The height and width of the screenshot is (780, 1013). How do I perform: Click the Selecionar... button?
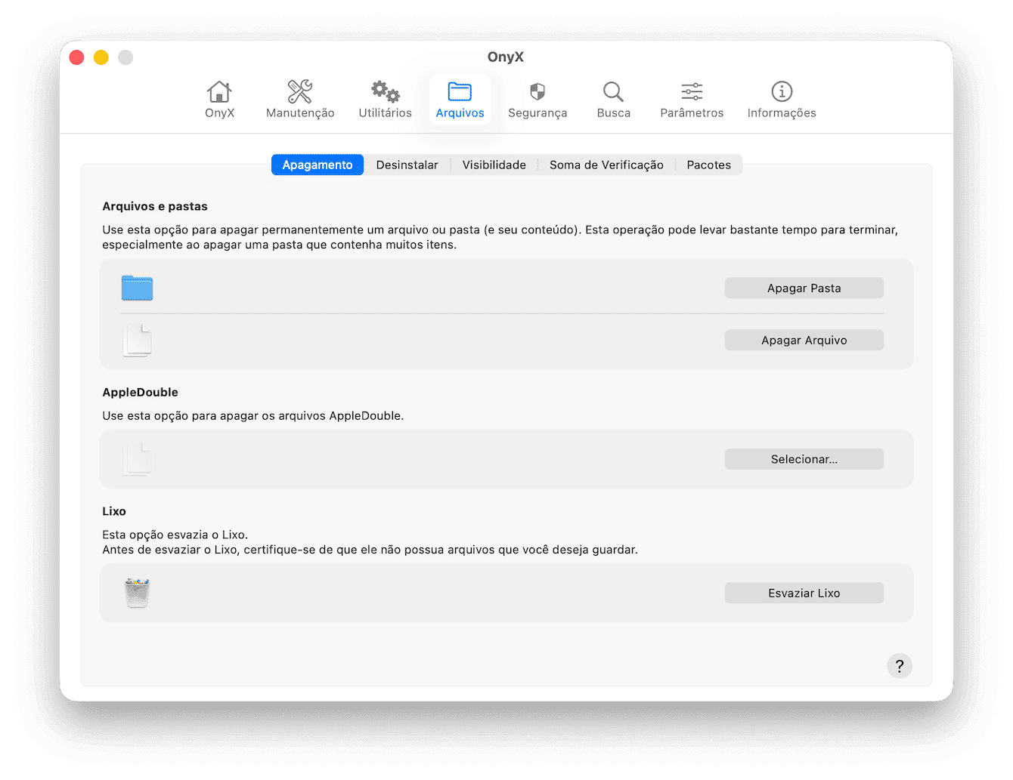[x=804, y=459]
